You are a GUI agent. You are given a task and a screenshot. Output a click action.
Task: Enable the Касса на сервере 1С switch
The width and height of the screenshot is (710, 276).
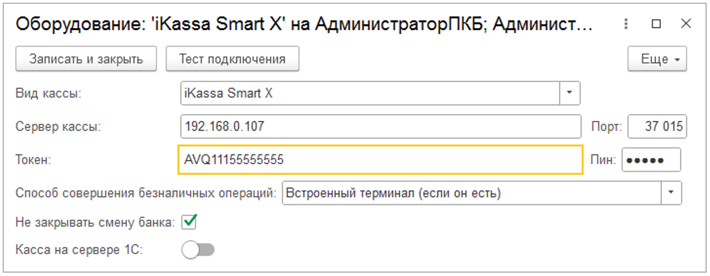click(198, 251)
